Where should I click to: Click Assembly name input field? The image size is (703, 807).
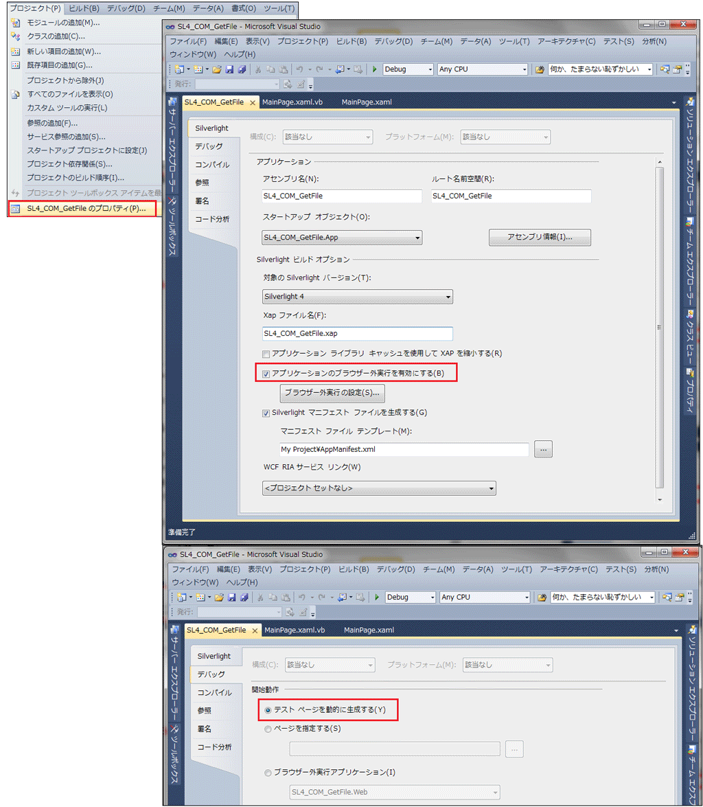coord(342,196)
